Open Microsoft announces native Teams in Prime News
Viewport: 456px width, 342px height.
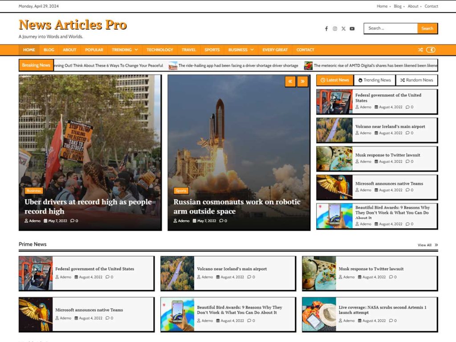[89, 310]
